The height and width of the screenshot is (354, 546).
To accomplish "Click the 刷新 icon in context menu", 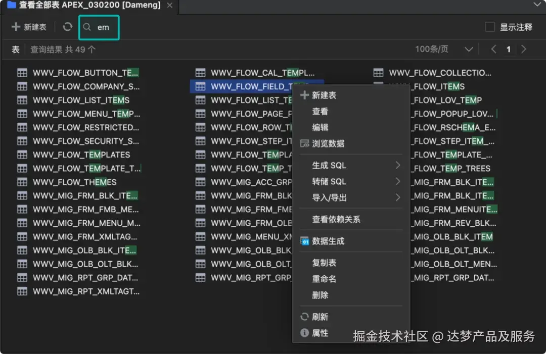I will tap(305, 317).
